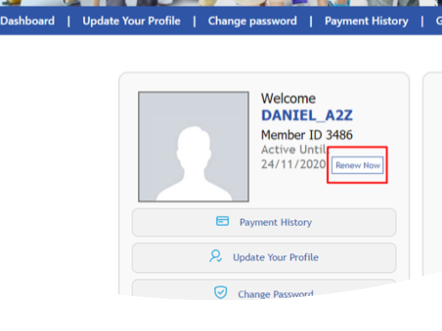Open Change password in the top navigation bar
This screenshot has height=331, width=442.
click(x=252, y=21)
